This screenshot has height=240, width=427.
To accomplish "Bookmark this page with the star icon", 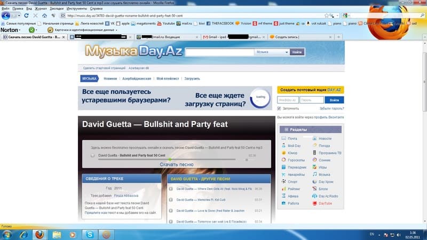I will 327,15.
